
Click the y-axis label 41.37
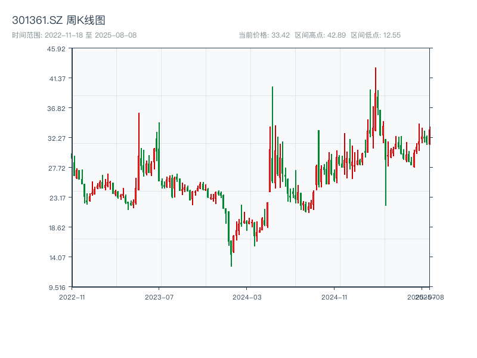click(57, 79)
